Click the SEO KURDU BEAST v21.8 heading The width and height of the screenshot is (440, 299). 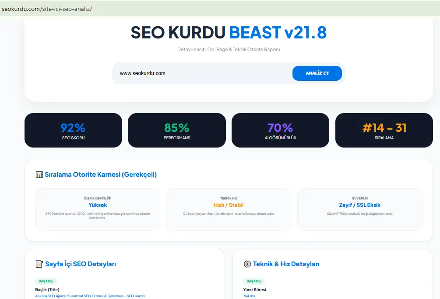(x=229, y=32)
